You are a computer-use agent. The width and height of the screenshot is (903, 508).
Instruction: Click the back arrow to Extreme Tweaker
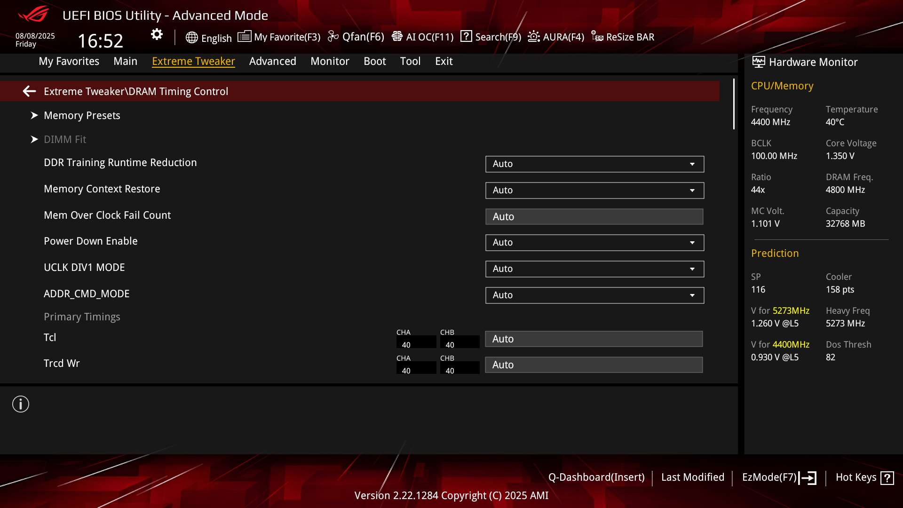[x=29, y=91]
